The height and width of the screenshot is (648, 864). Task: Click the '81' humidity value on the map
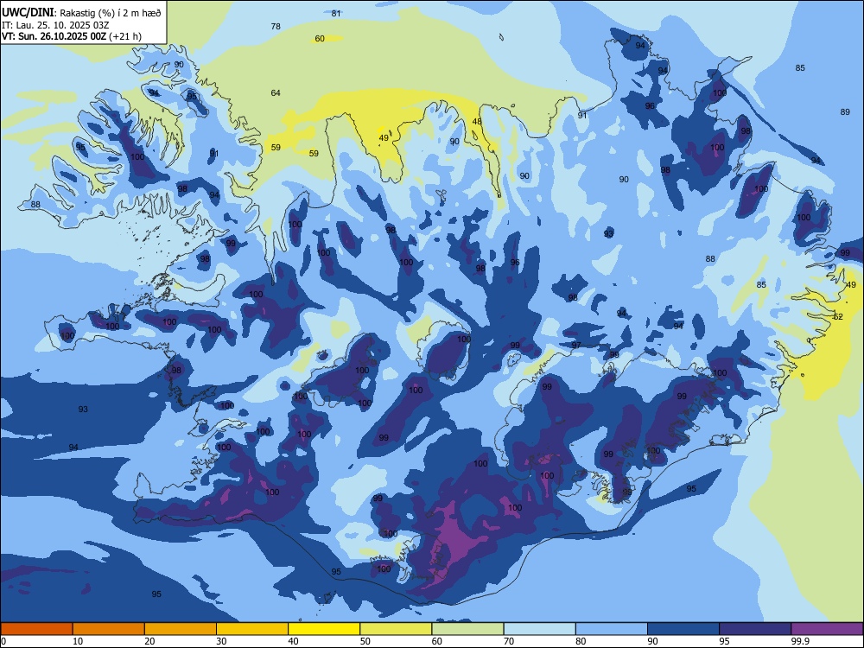pyautogui.click(x=336, y=13)
